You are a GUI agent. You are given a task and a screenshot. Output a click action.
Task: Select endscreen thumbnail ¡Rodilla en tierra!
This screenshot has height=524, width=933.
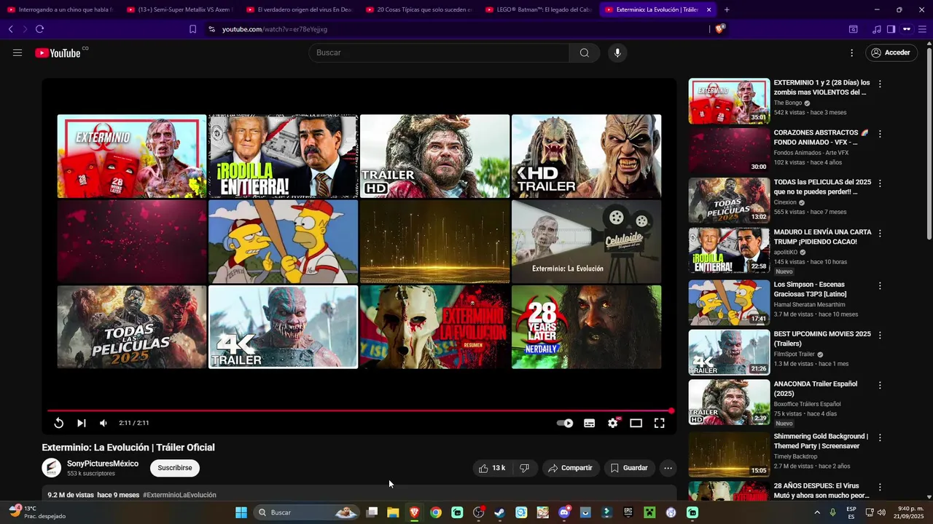[x=283, y=156]
